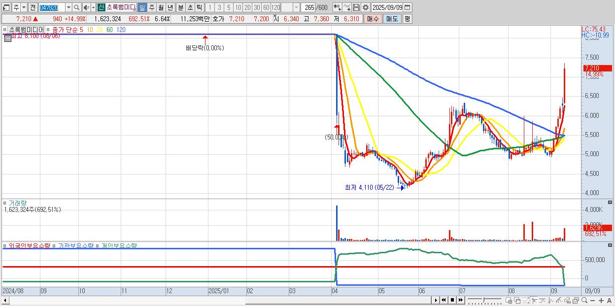The height and width of the screenshot is (306, 615).
Task: Click the eraser tool icon in bottom toolbar
Action: pyautogui.click(x=567, y=300)
